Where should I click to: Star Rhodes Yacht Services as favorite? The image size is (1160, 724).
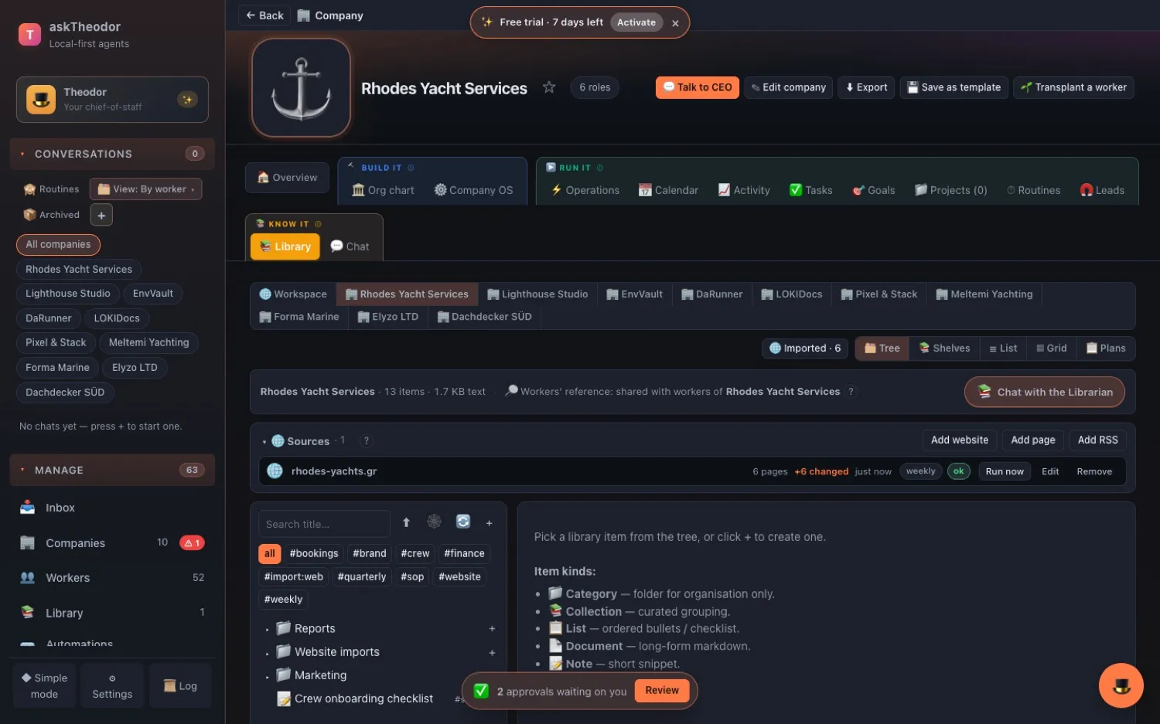[549, 87]
